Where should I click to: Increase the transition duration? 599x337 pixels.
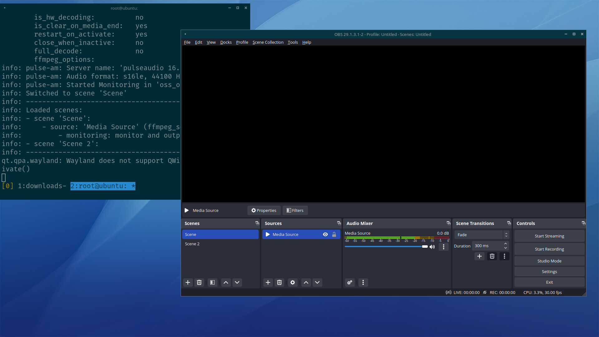coord(506,244)
